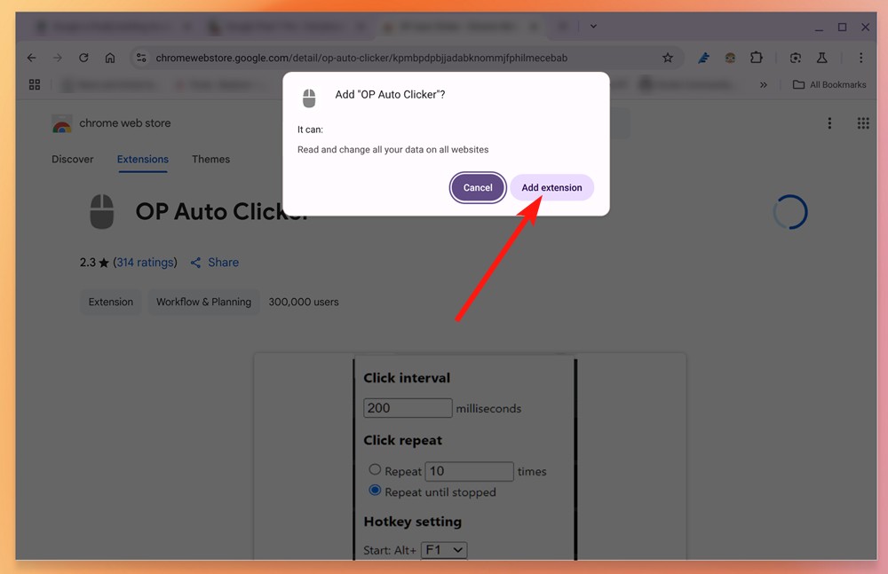Open the Start hotkey F1 dropdown
The image size is (888, 574).
[444, 550]
